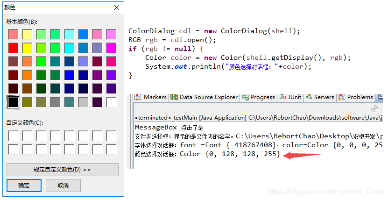
Task: Select the pure blue swatch in fourth row
Action: (69, 75)
